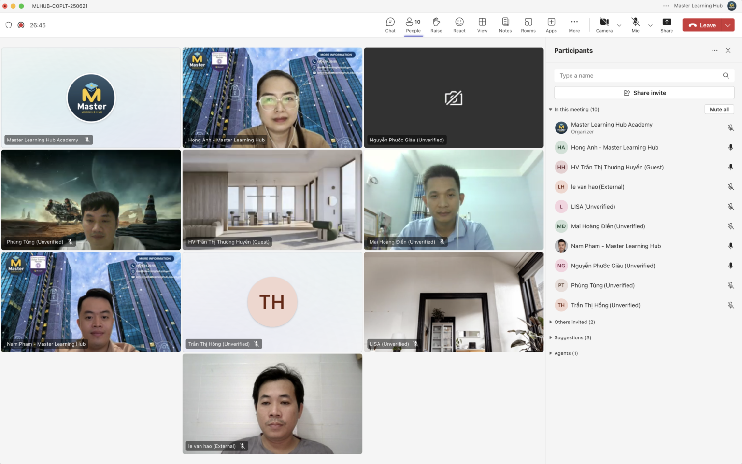
Task: Open the React emoji menu
Action: pyautogui.click(x=459, y=25)
